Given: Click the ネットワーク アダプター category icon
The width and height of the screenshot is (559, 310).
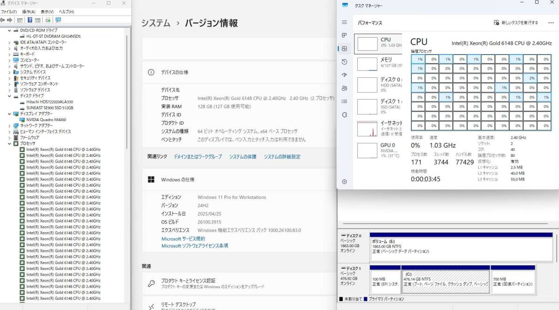Looking at the screenshot, I should pos(16,126).
